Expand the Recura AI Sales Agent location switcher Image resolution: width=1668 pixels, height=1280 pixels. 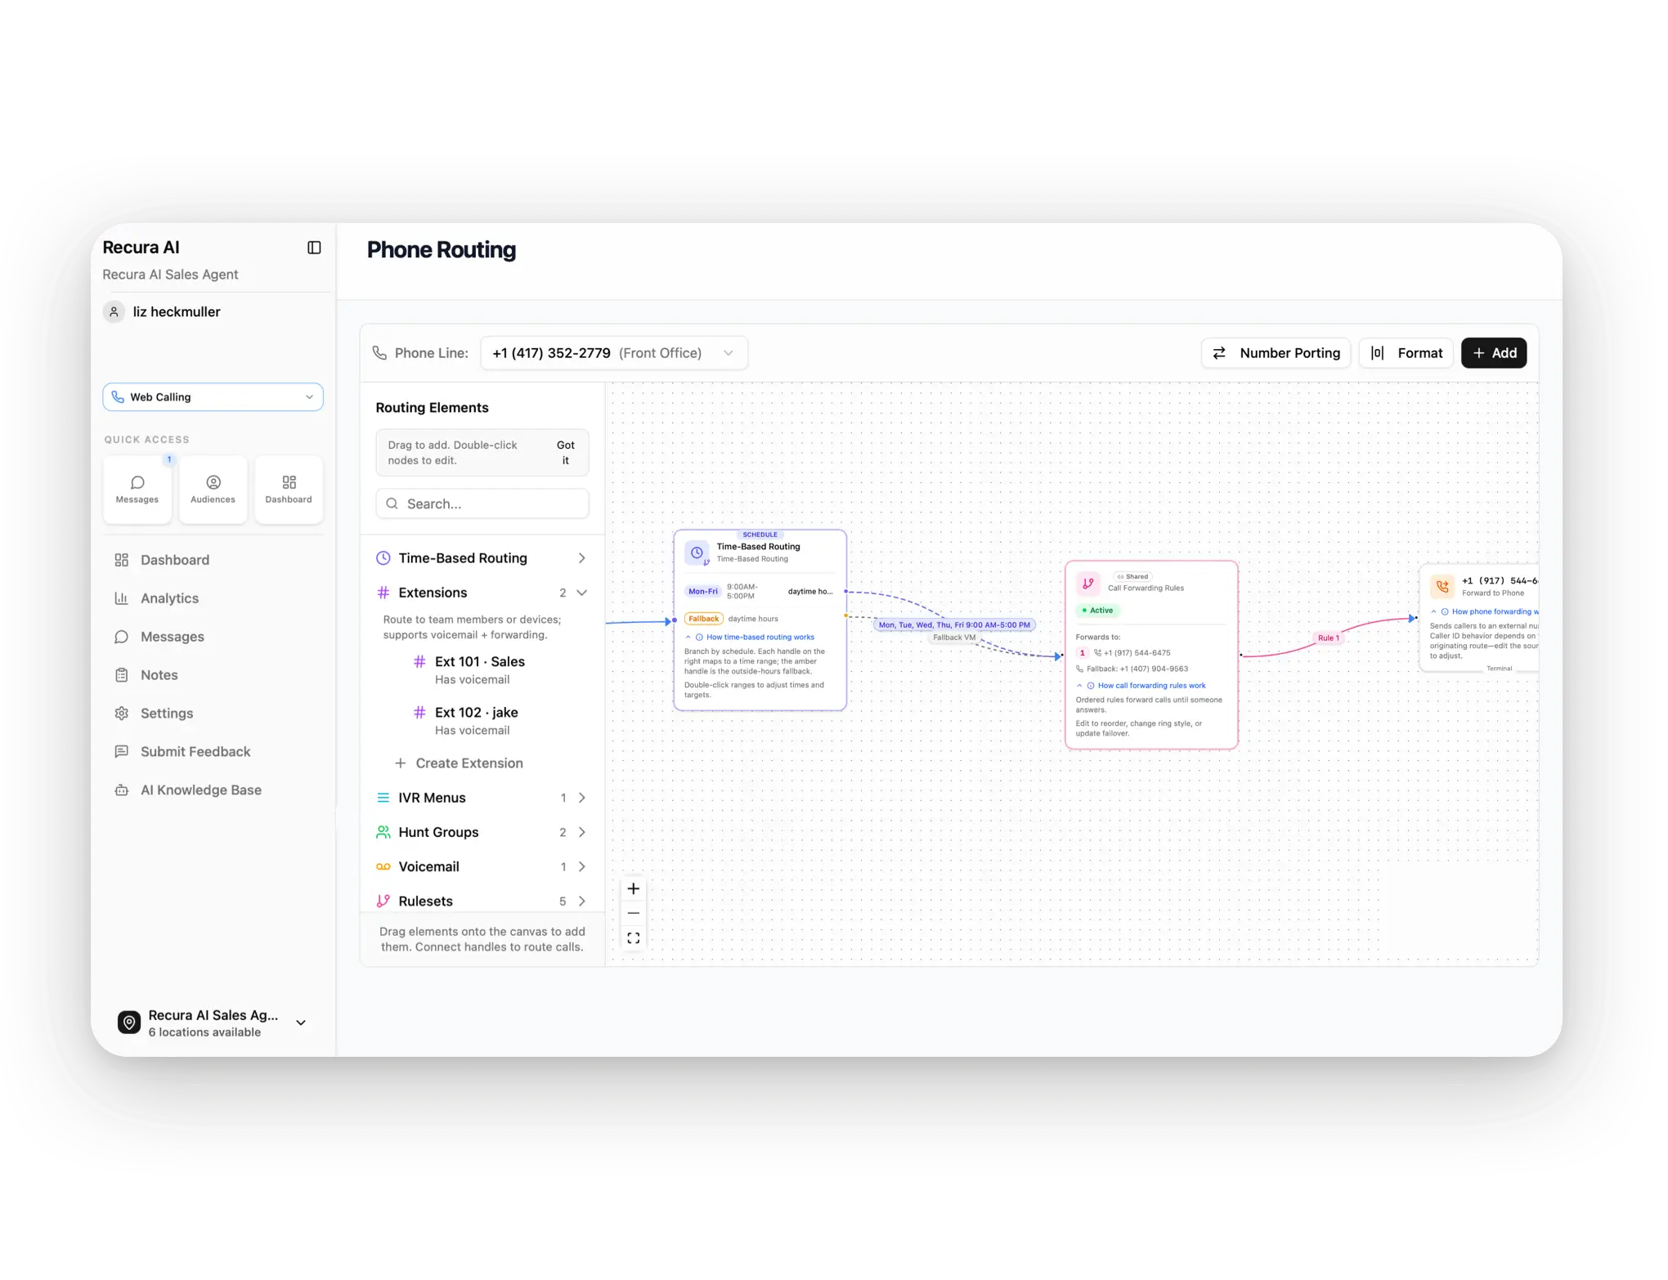(x=213, y=1023)
